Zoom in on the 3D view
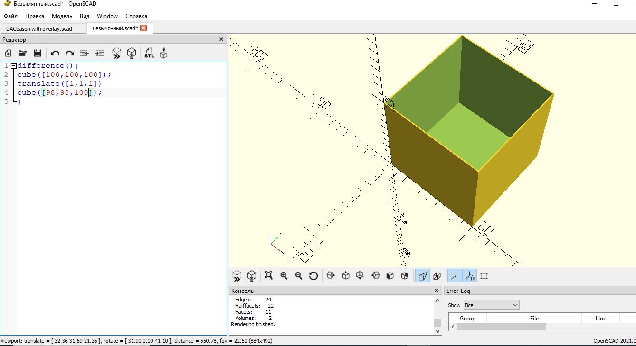The width and height of the screenshot is (636, 346). [x=284, y=275]
